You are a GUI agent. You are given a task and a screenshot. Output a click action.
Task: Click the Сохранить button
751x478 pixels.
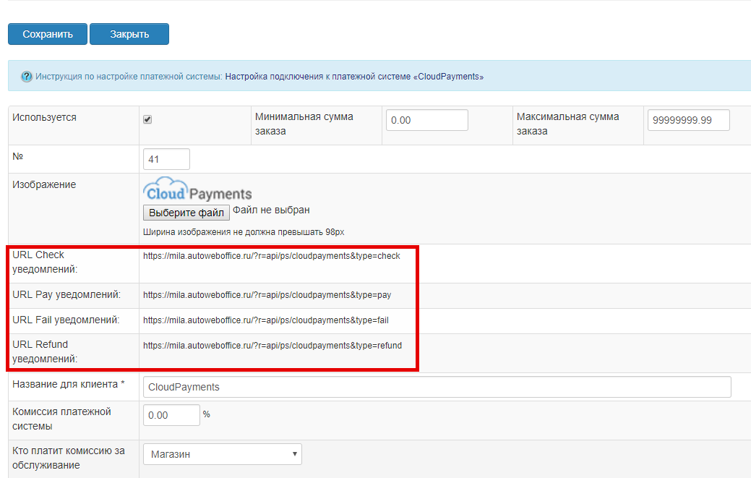tap(48, 34)
